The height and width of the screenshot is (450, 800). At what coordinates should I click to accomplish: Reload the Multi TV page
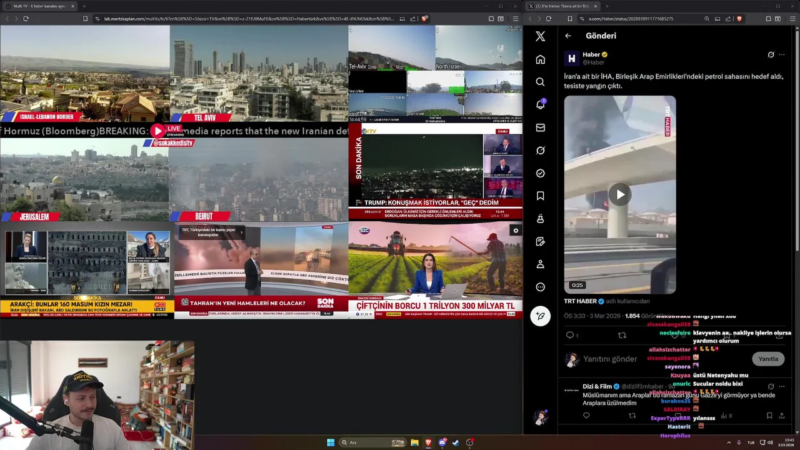point(26,19)
